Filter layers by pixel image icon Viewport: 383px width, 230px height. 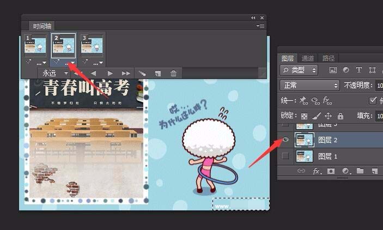(333, 70)
